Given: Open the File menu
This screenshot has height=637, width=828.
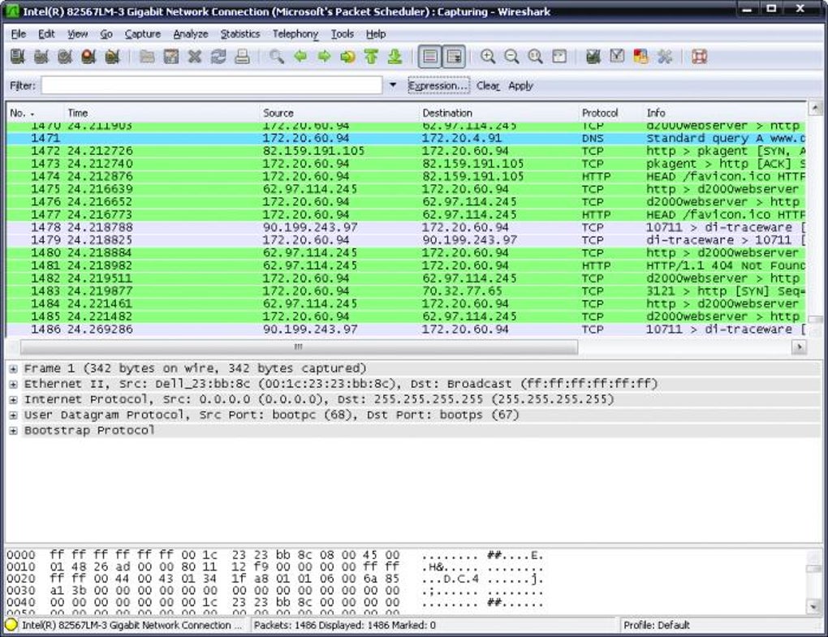Looking at the screenshot, I should pyautogui.click(x=19, y=34).
